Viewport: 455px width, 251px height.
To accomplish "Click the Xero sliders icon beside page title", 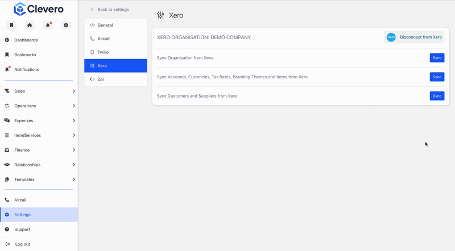I will point(160,15).
